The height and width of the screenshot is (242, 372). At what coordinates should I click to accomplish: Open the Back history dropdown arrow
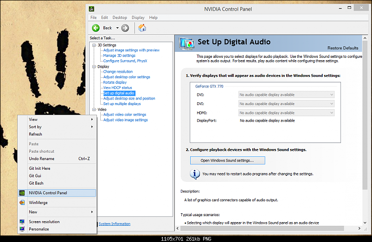(x=117, y=28)
